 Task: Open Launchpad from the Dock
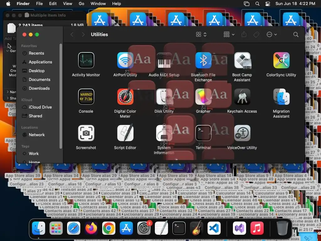pos(56,228)
